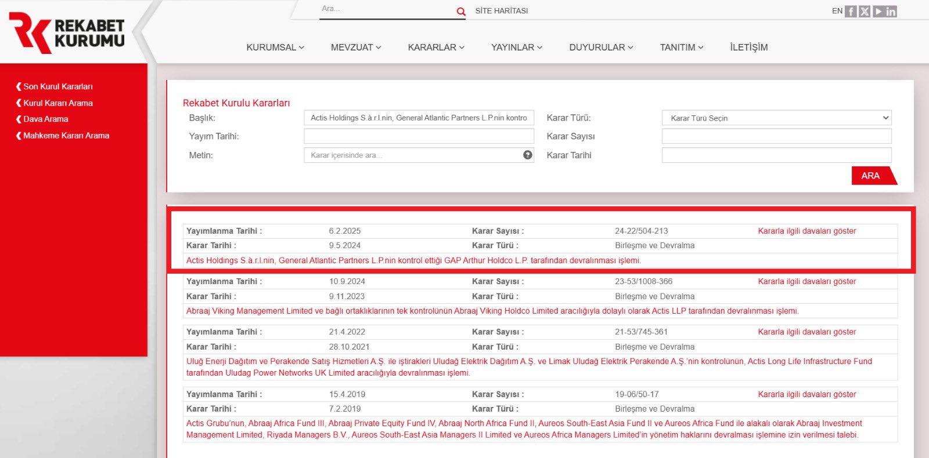This screenshot has width=929, height=458.
Task: Open the X (Twitter) social icon
Action: click(865, 11)
